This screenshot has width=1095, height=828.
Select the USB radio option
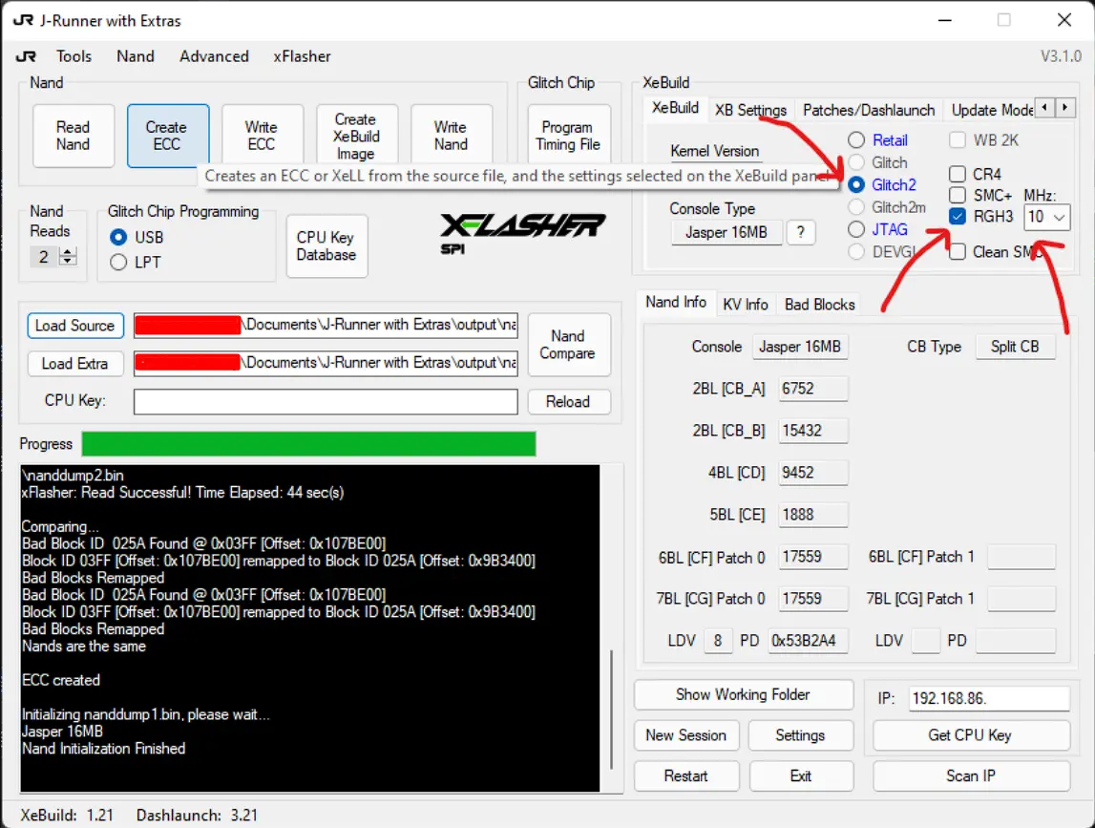coord(118,237)
